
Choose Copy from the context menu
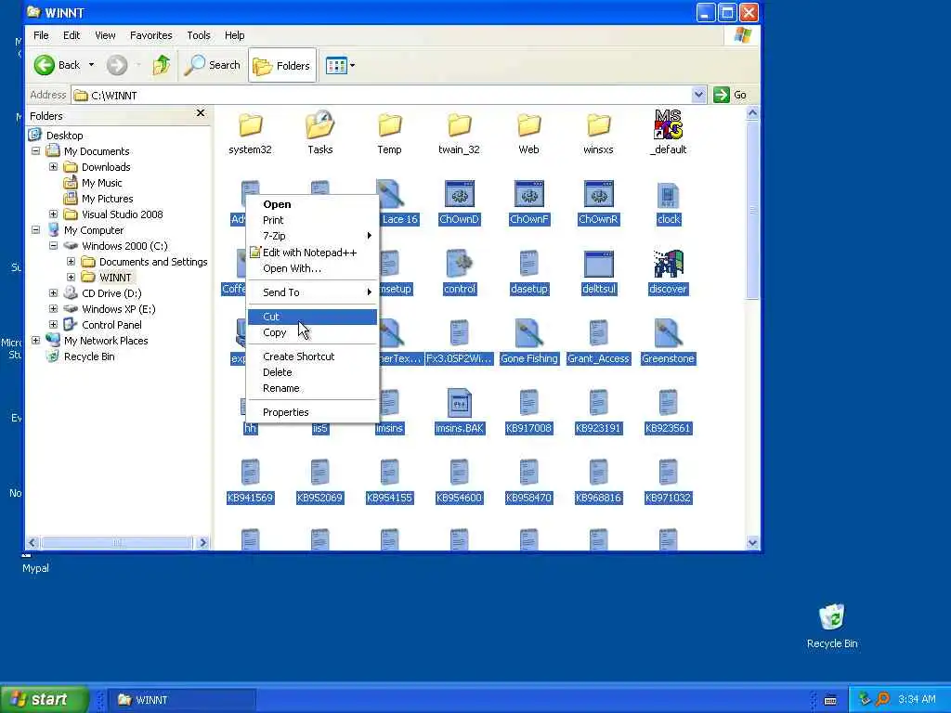(312, 332)
